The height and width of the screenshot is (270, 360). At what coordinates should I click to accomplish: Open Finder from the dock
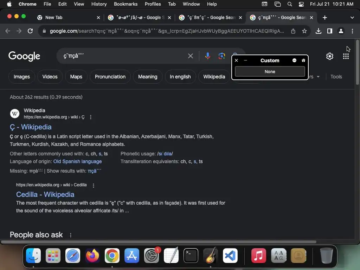pyautogui.click(x=33, y=256)
